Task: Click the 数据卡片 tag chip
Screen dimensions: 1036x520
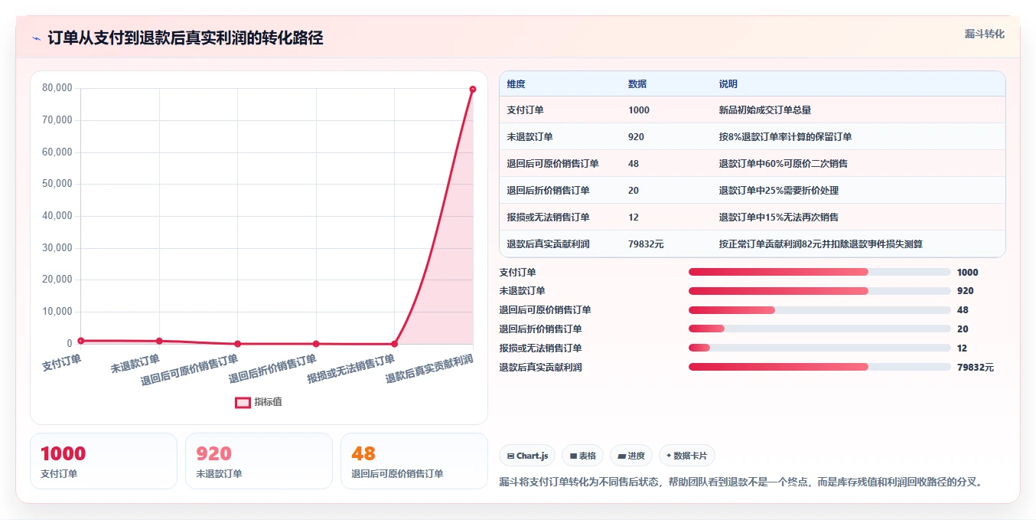Action: coord(687,456)
